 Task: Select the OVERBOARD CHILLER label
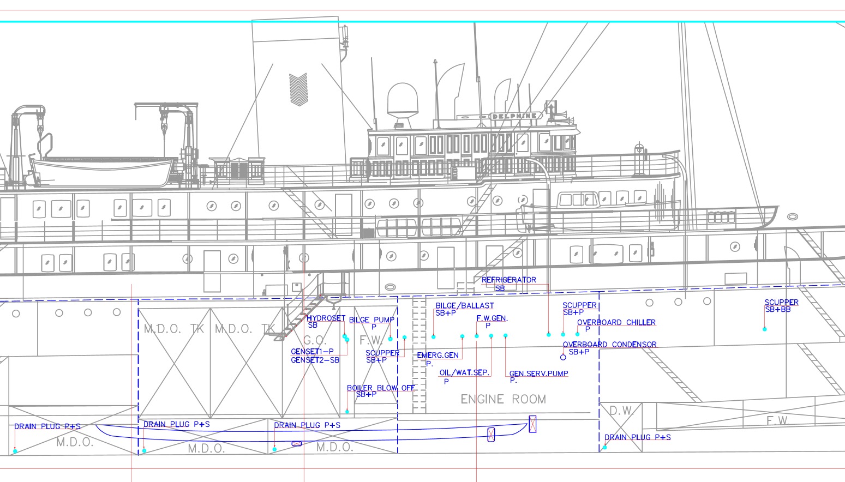tap(616, 322)
